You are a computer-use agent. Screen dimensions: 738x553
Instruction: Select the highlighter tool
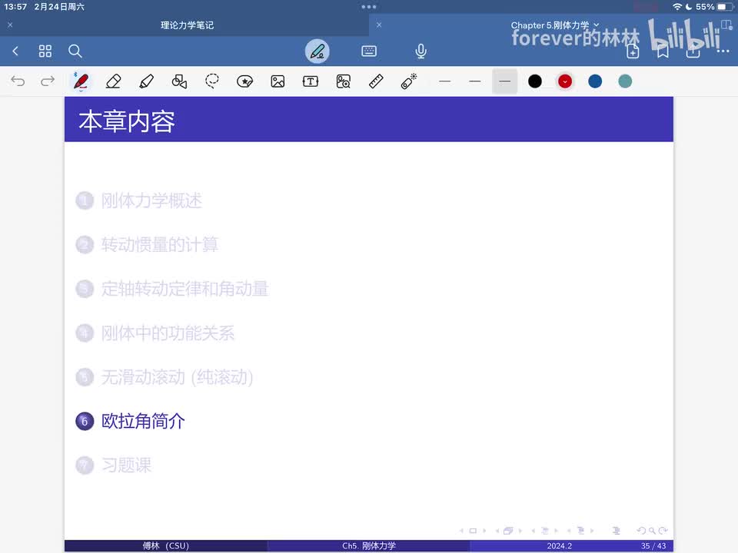coord(146,81)
